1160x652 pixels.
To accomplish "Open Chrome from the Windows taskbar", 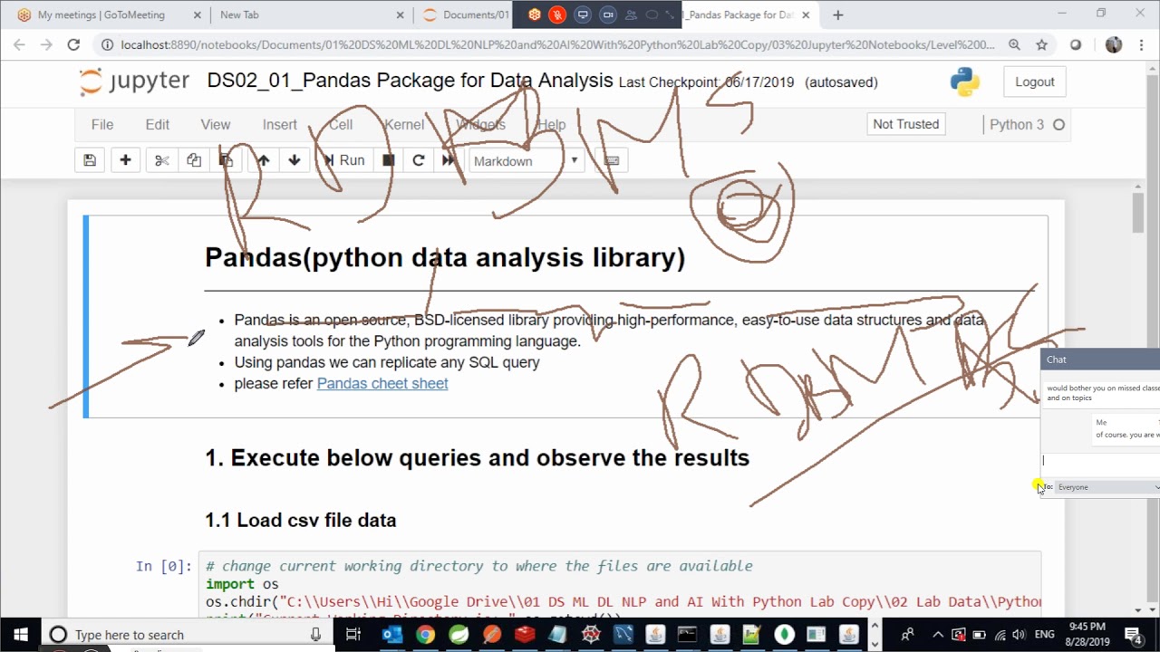I will point(425,635).
